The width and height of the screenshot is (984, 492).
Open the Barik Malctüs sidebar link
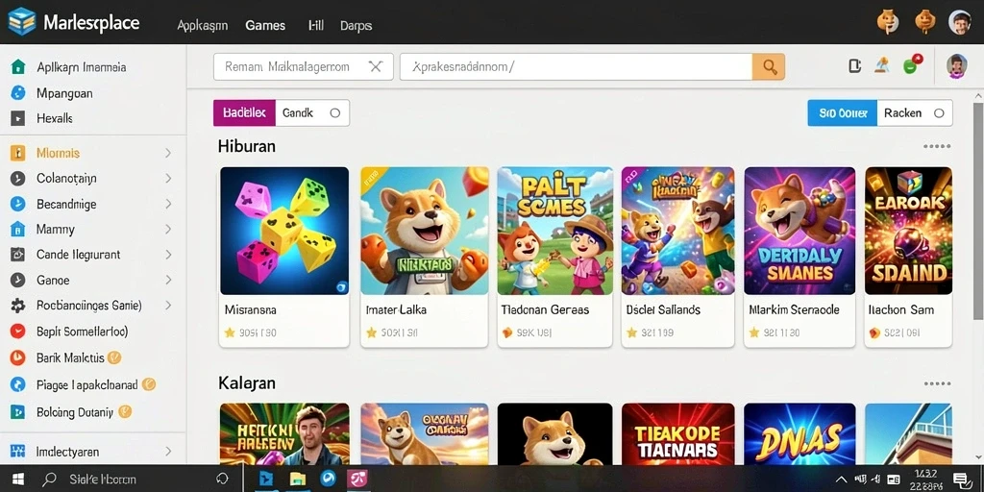pyautogui.click(x=69, y=357)
